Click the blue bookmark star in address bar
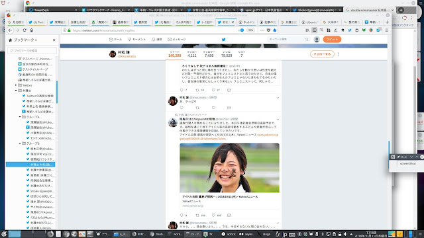Viewport: 424px width, 238px height. pyautogui.click(x=275, y=30)
